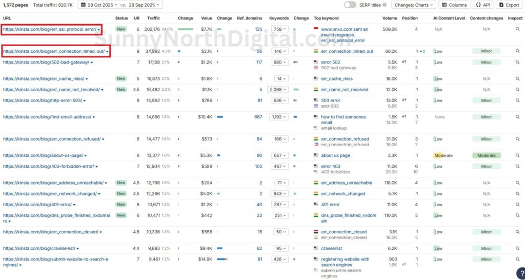This screenshot has height=280, width=525.
Task: Sort by the Ref. domains column header
Action: 250,18
